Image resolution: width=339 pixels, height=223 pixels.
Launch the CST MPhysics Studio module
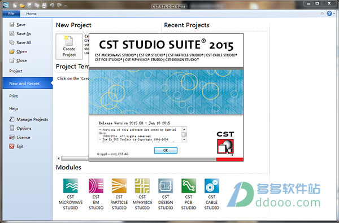click(x=142, y=194)
